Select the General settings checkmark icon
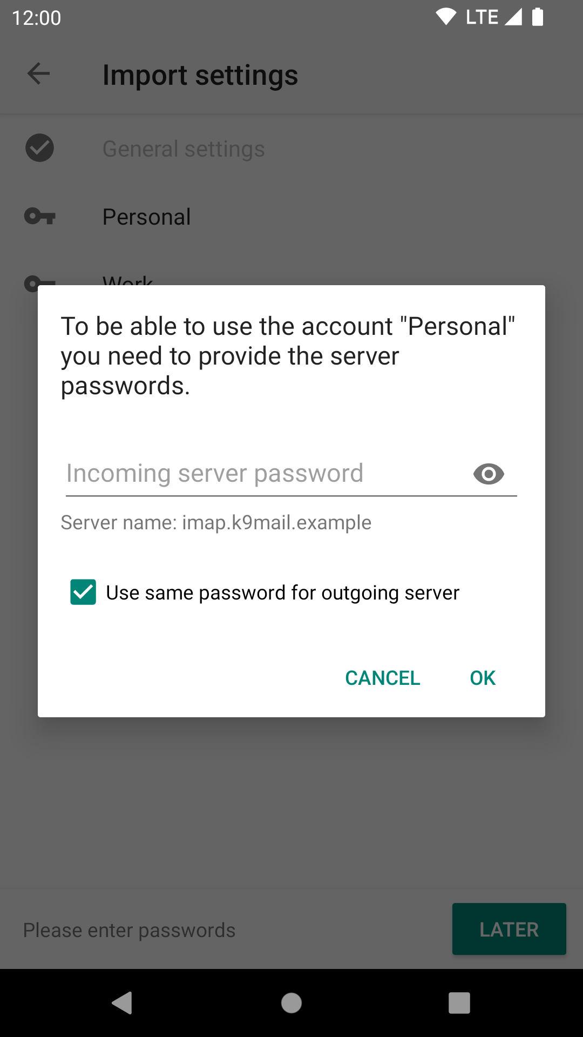The width and height of the screenshot is (583, 1037). point(39,148)
